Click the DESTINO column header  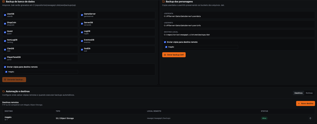click(8, 111)
